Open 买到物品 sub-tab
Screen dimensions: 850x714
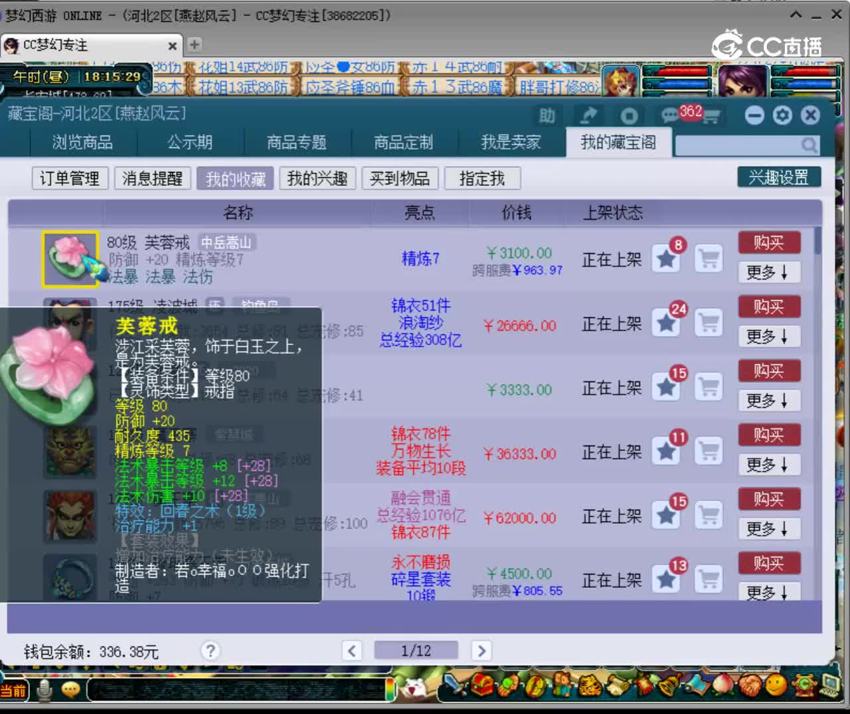pos(400,178)
